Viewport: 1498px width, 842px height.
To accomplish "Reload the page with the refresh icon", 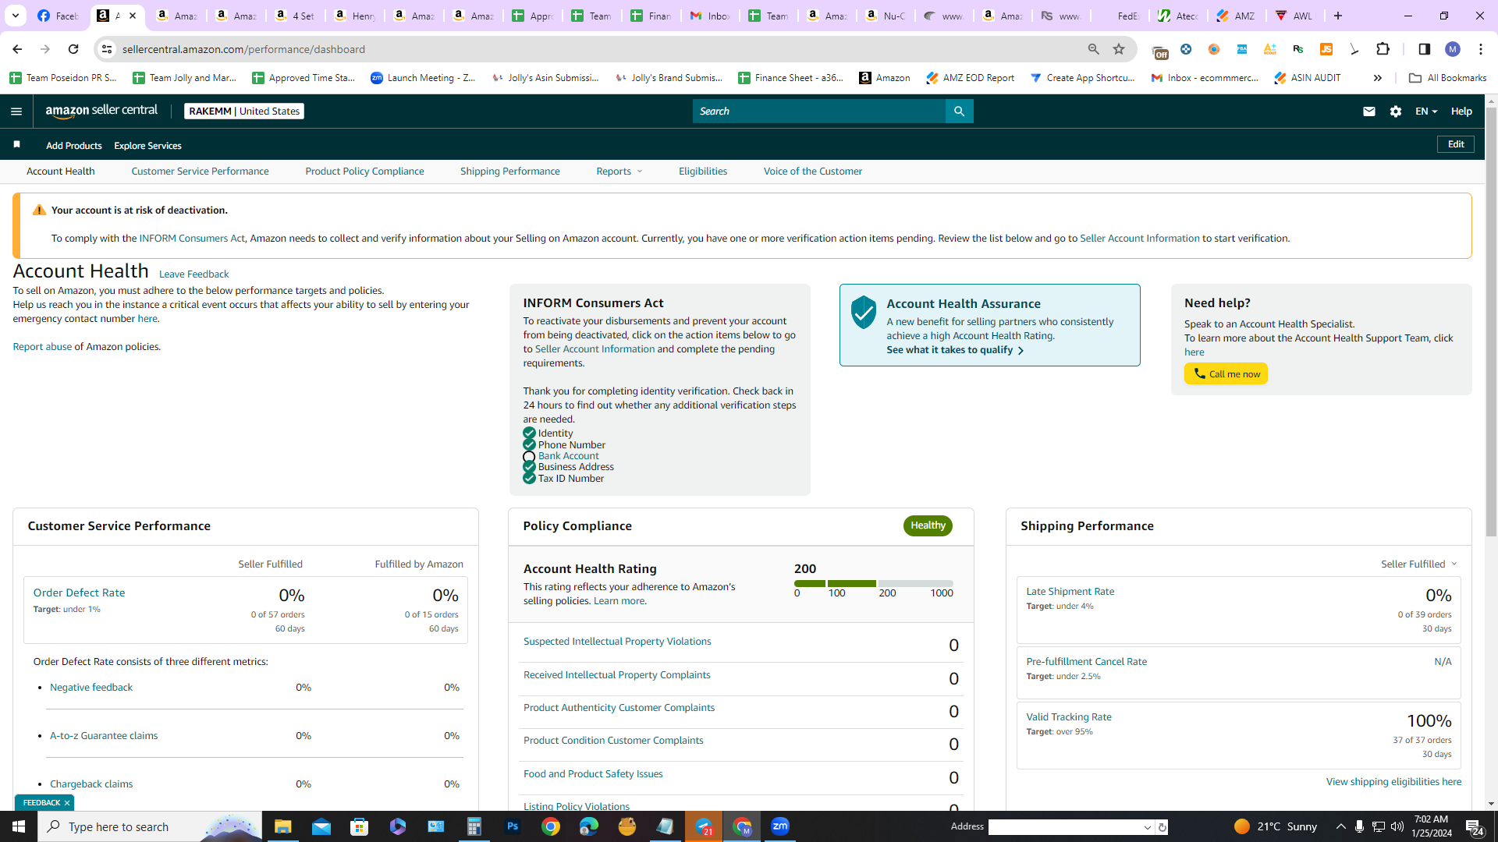I will pyautogui.click(x=73, y=49).
